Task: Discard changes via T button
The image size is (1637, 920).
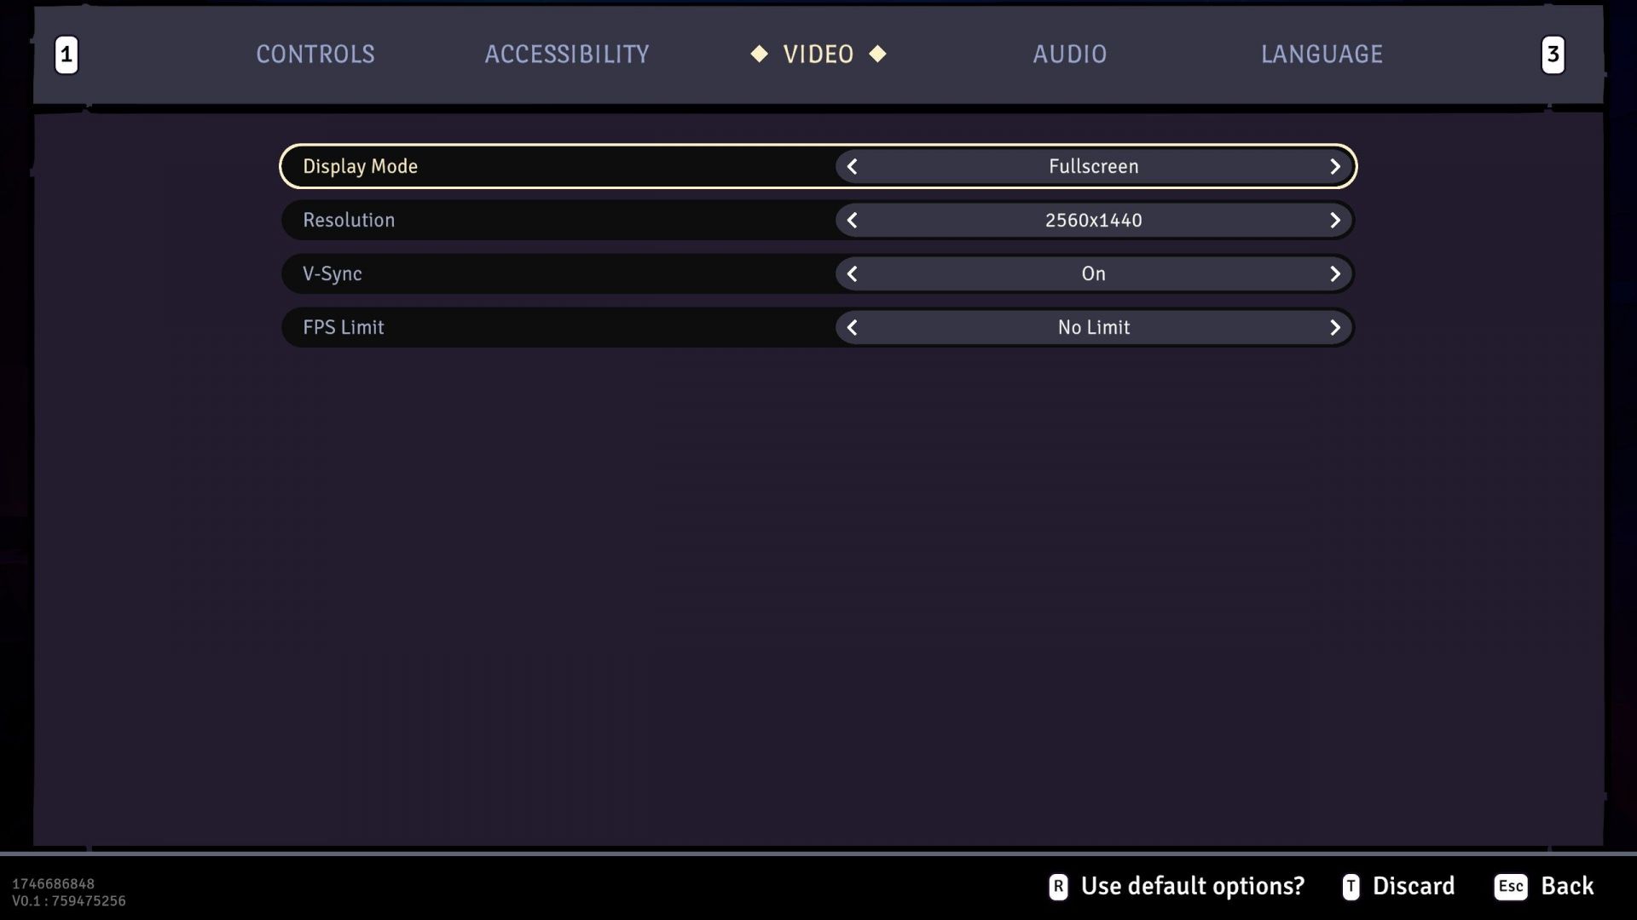Action: click(x=1398, y=886)
